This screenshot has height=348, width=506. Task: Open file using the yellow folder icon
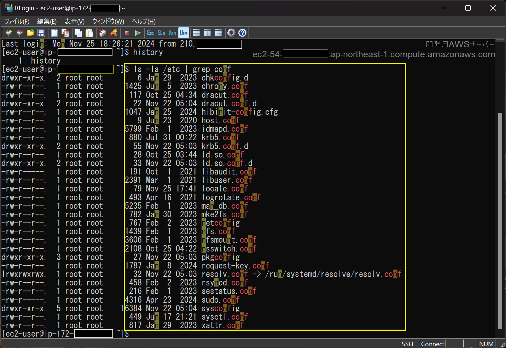coord(30,33)
